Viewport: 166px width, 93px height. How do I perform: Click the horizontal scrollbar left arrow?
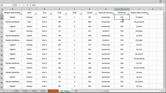(x=102, y=91)
